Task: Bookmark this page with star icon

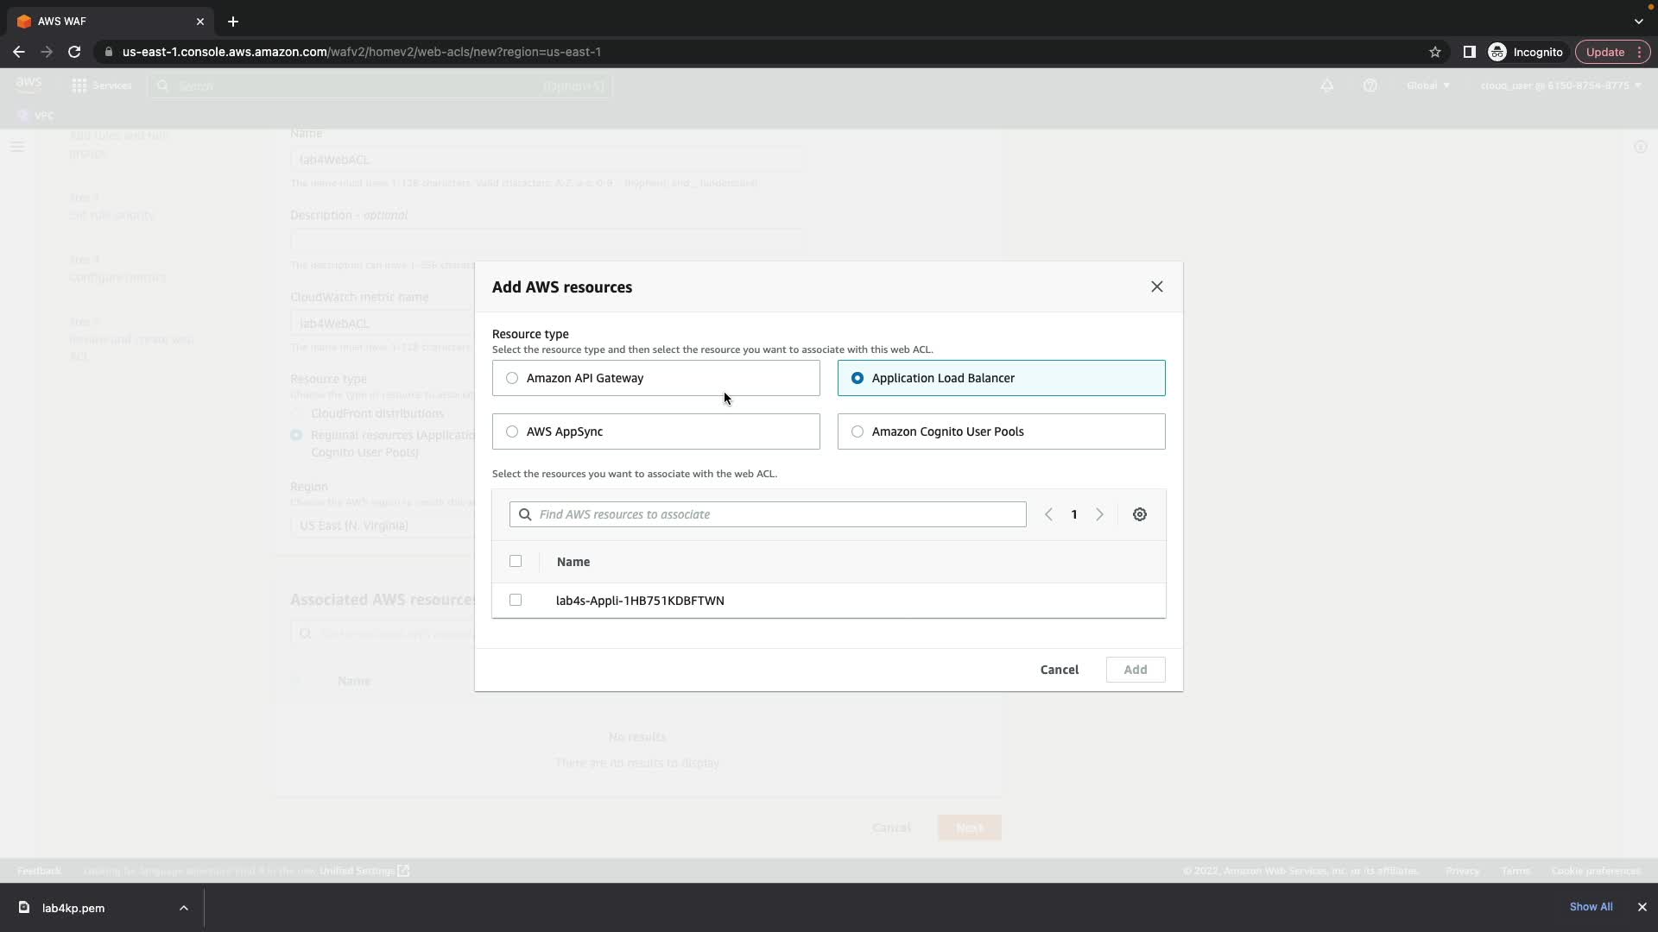Action: point(1434,52)
